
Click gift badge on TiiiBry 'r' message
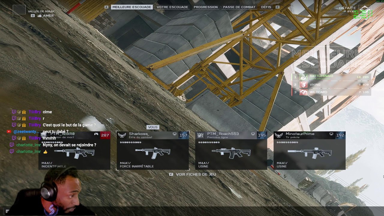(24, 118)
